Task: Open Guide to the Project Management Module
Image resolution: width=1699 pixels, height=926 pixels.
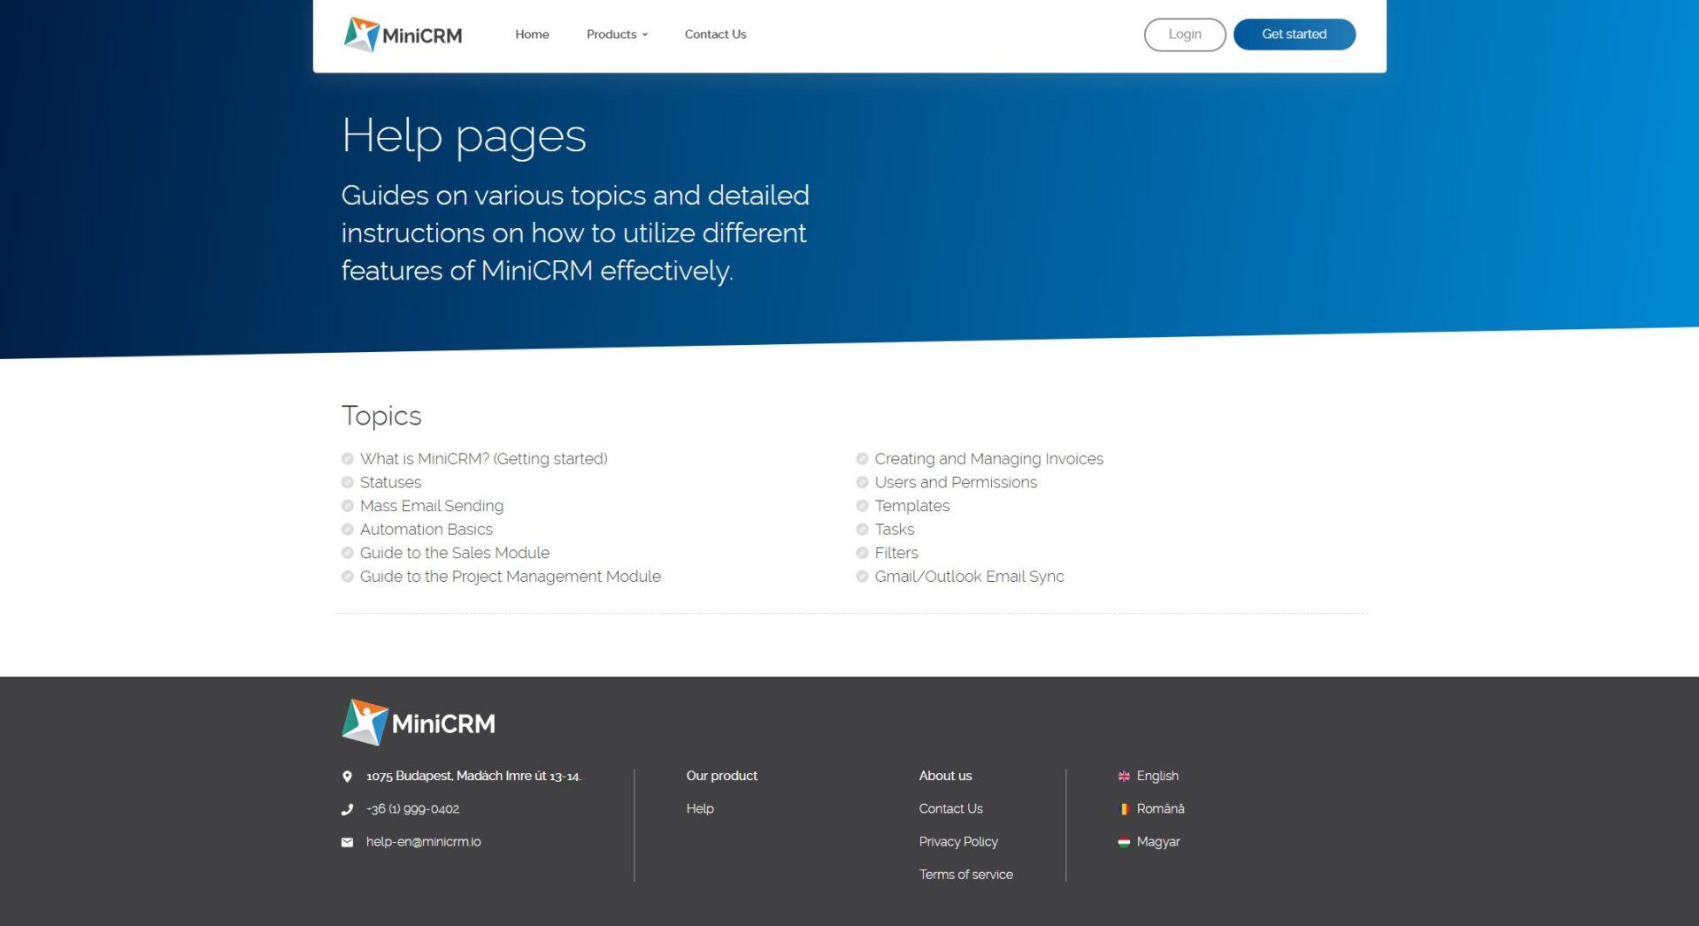Action: pos(511,577)
